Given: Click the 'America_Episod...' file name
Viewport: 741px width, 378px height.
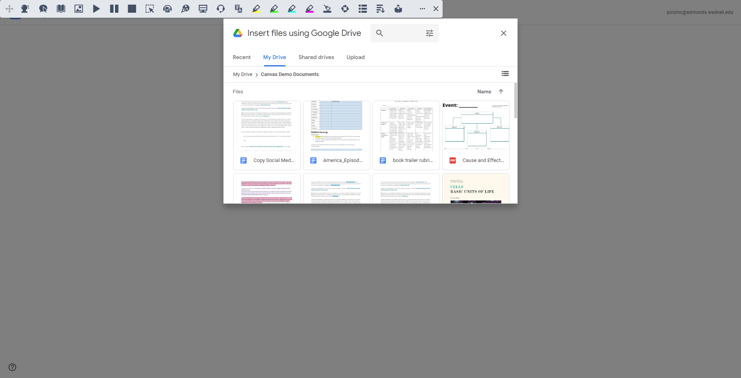Looking at the screenshot, I should [343, 160].
